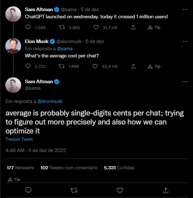
Task: Retweet main tweet using bottom retweet icon
Action: 74,190
